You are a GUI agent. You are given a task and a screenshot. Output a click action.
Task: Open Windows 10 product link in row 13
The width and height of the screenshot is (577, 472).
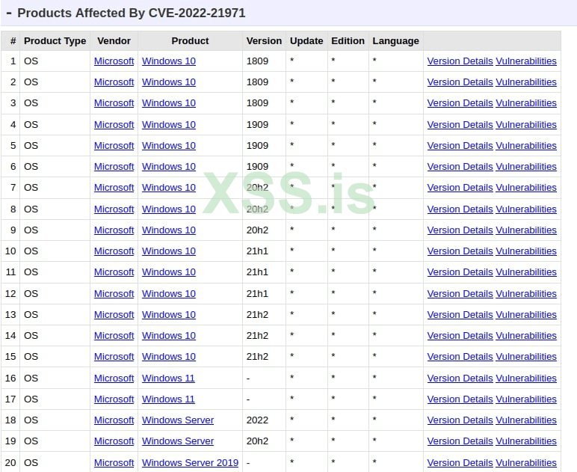click(x=169, y=315)
